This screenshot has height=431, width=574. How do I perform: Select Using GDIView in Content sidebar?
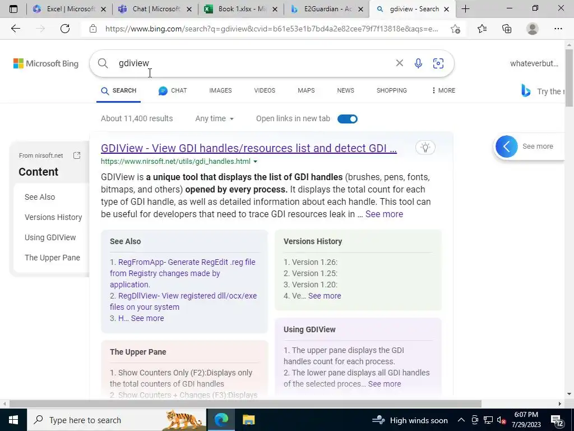pyautogui.click(x=50, y=237)
